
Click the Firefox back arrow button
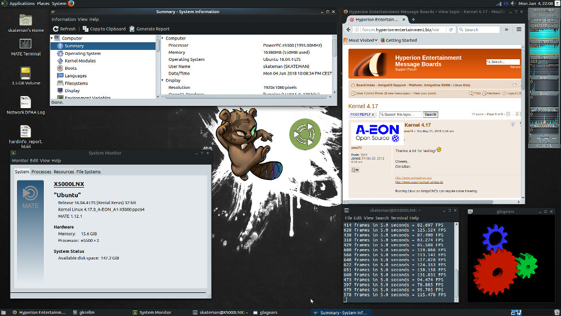[348, 30]
